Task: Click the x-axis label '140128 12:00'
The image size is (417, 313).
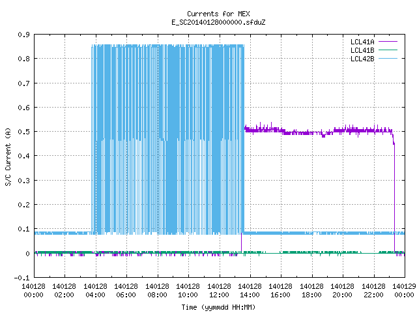Action: pyautogui.click(x=219, y=291)
